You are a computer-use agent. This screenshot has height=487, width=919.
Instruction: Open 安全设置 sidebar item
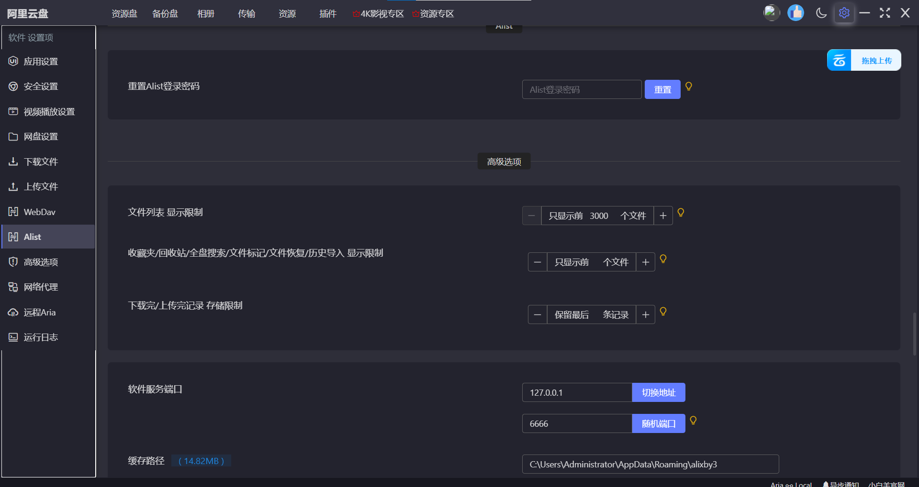tap(48, 87)
